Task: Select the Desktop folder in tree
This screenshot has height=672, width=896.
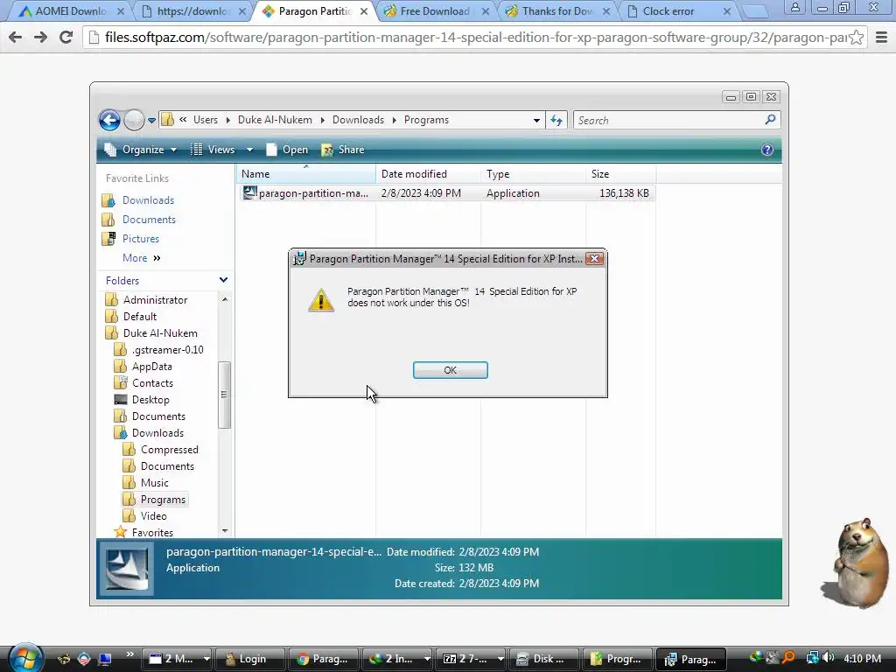Action: (x=150, y=399)
